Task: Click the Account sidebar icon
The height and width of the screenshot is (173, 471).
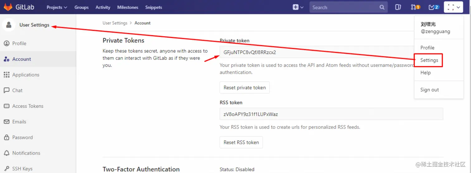Action: 7,59
